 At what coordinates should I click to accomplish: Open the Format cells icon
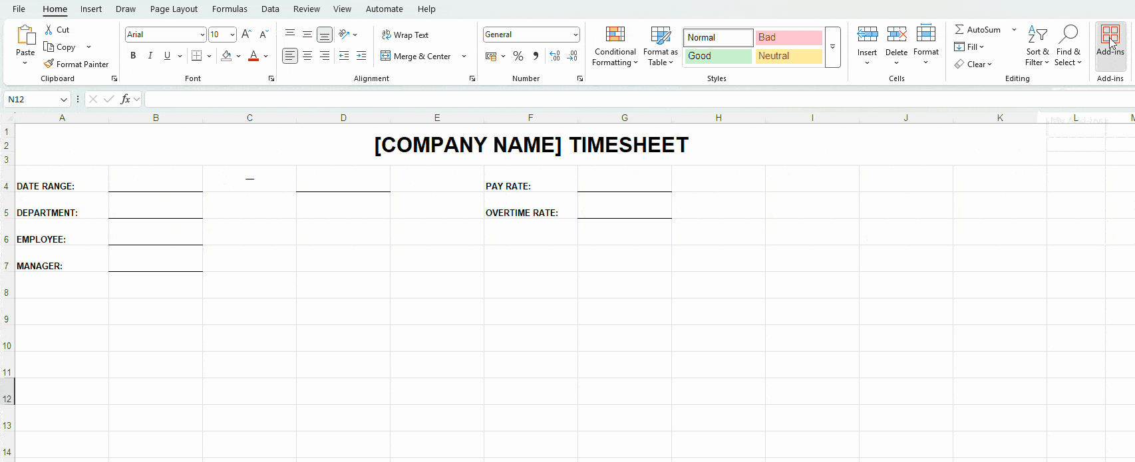(926, 35)
